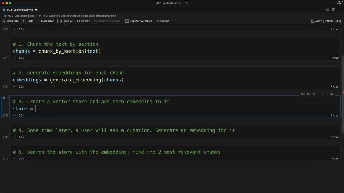Click execution count [31] label
Screen dimensions: 344x193
point(5,159)
